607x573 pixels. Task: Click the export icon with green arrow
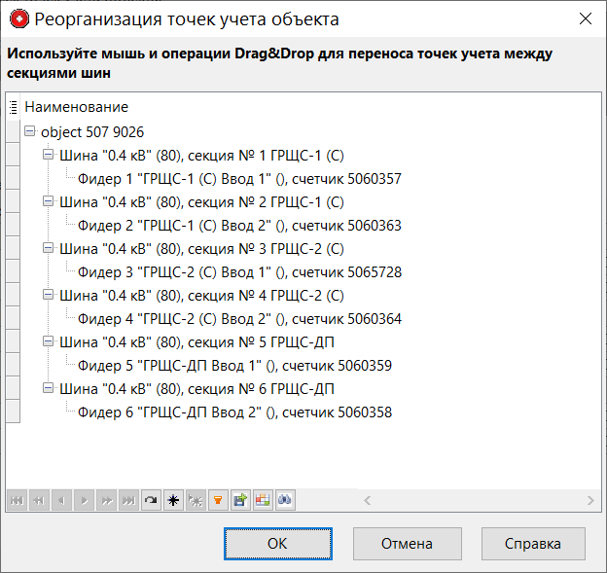(240, 500)
